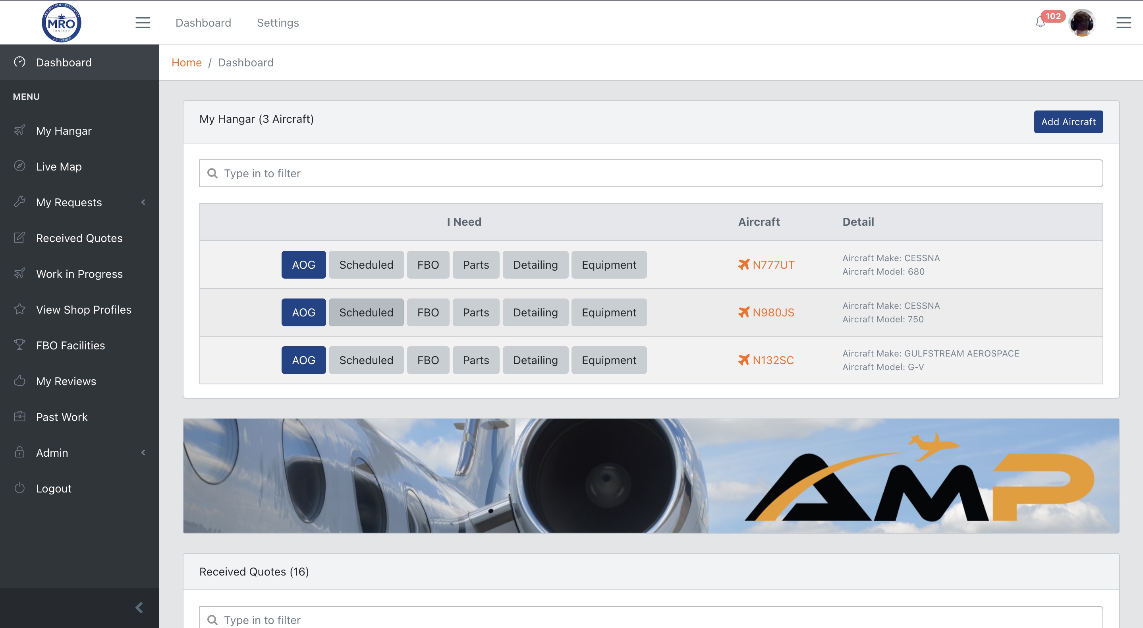Select AOG for aircraft N777UT
This screenshot has width=1143, height=628.
(x=303, y=265)
